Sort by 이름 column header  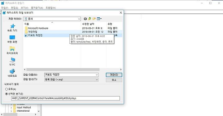[52, 24]
